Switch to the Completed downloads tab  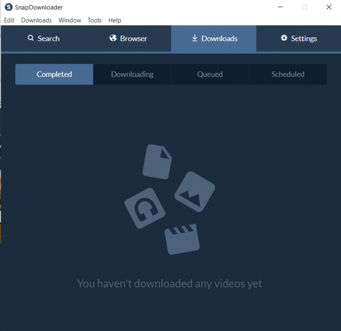54,74
